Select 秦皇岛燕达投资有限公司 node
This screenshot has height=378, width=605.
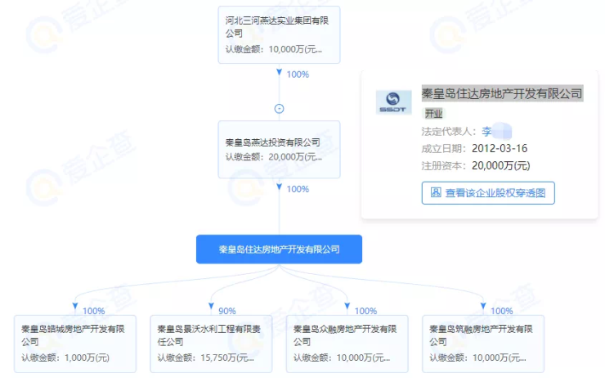pos(279,150)
